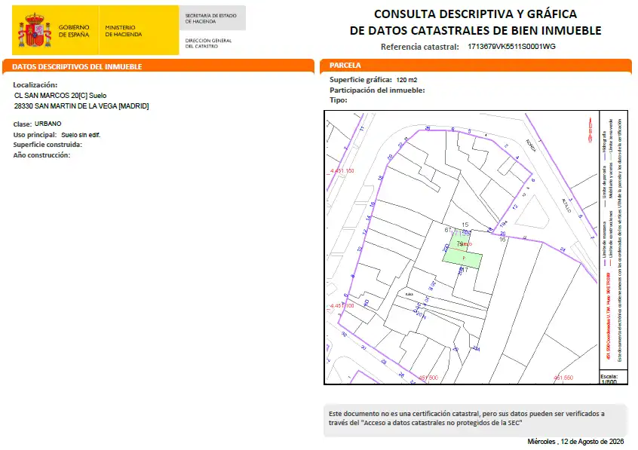Click the '4.451.150' coordinate label on map
This screenshot has width=638, height=450.
[x=342, y=171]
